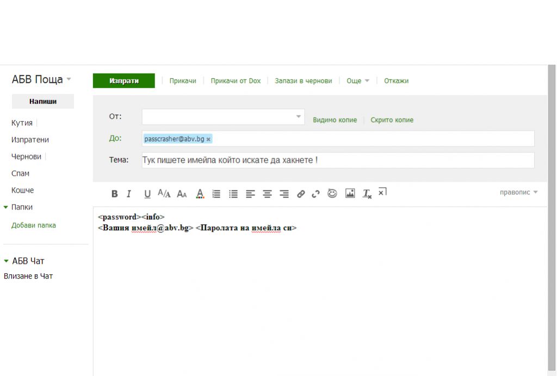Center align text
This screenshot has width=557, height=376.
(267, 194)
